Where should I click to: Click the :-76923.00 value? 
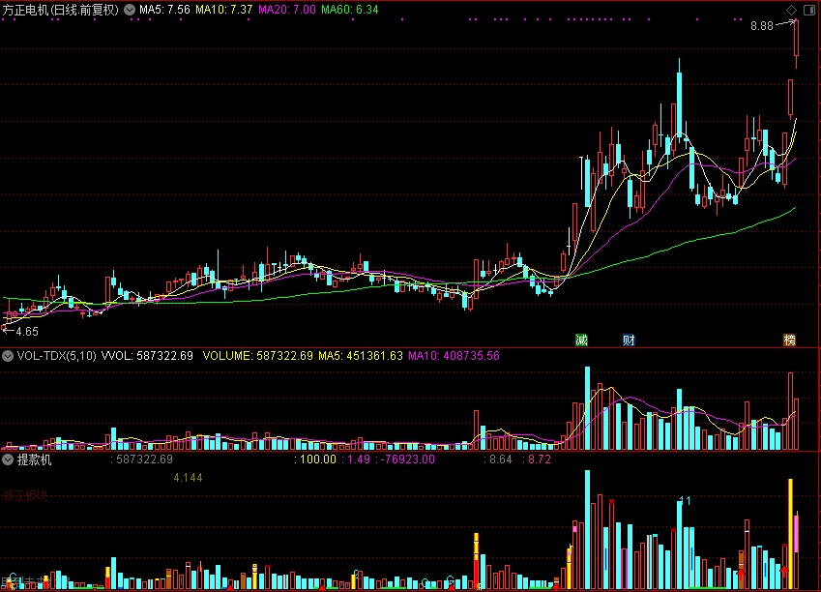point(405,459)
